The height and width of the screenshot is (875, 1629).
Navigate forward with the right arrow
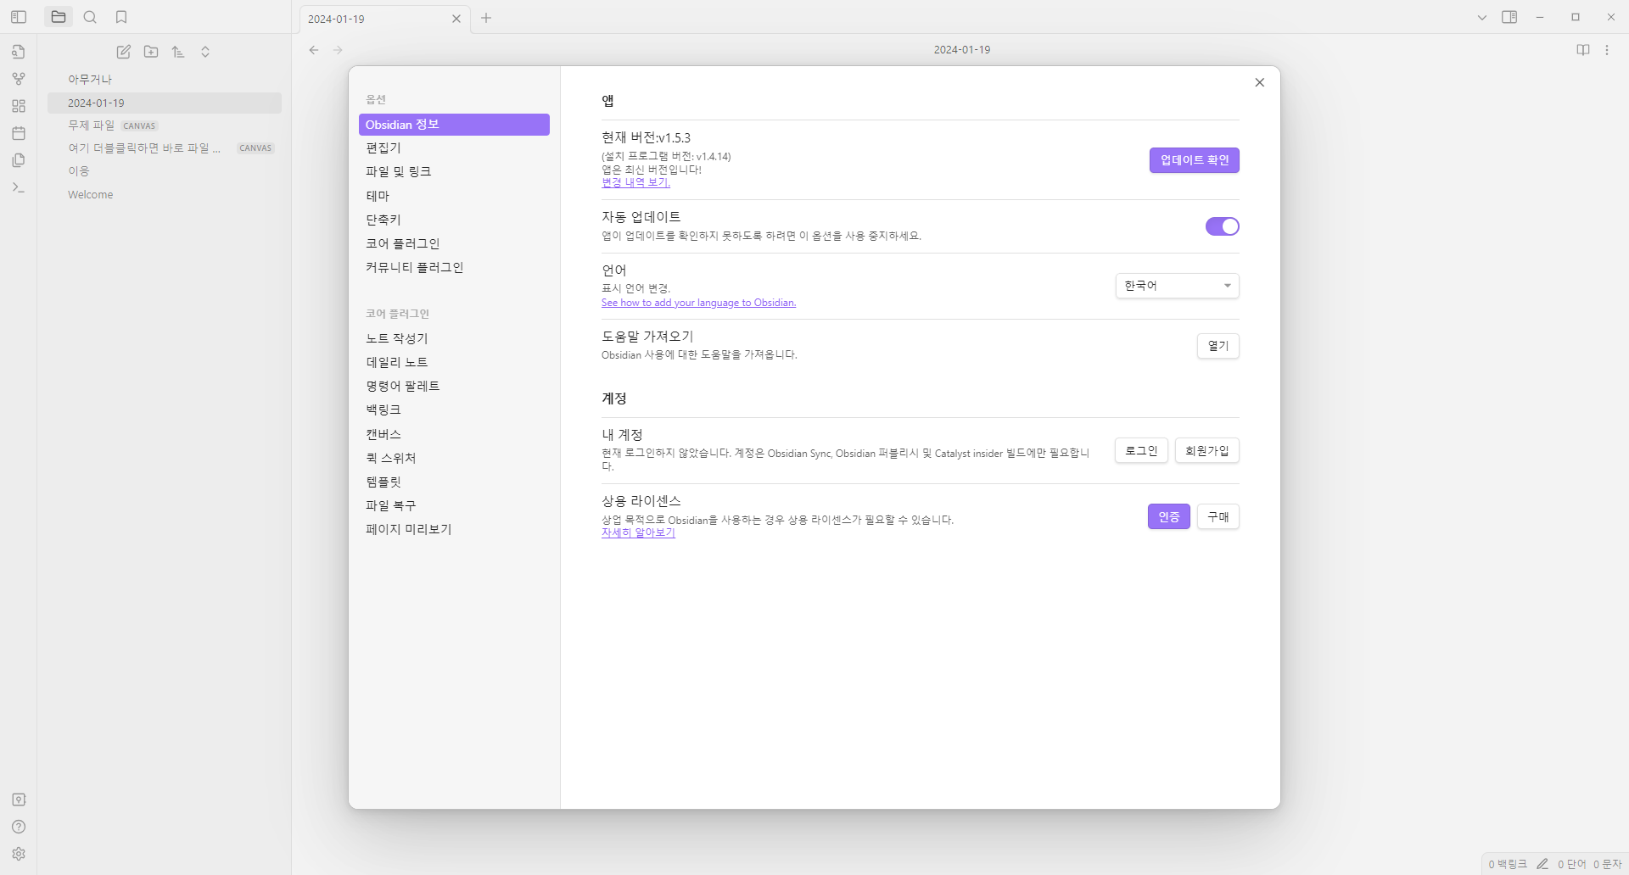pos(338,50)
